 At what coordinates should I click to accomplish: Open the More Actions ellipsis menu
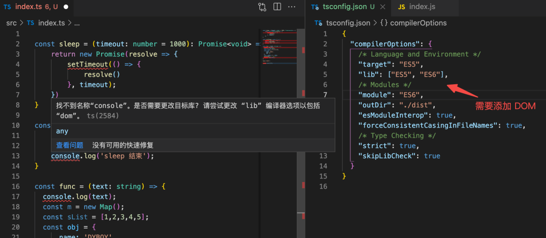coord(292,7)
